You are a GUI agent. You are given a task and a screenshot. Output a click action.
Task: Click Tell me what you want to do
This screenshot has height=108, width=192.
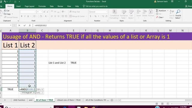[95, 6]
